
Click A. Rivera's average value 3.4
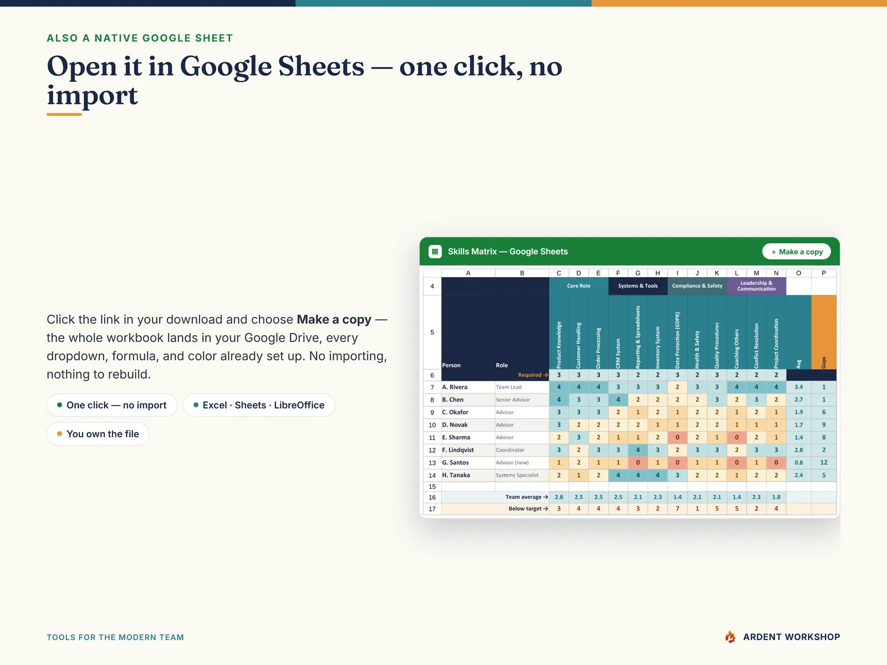[x=799, y=387]
